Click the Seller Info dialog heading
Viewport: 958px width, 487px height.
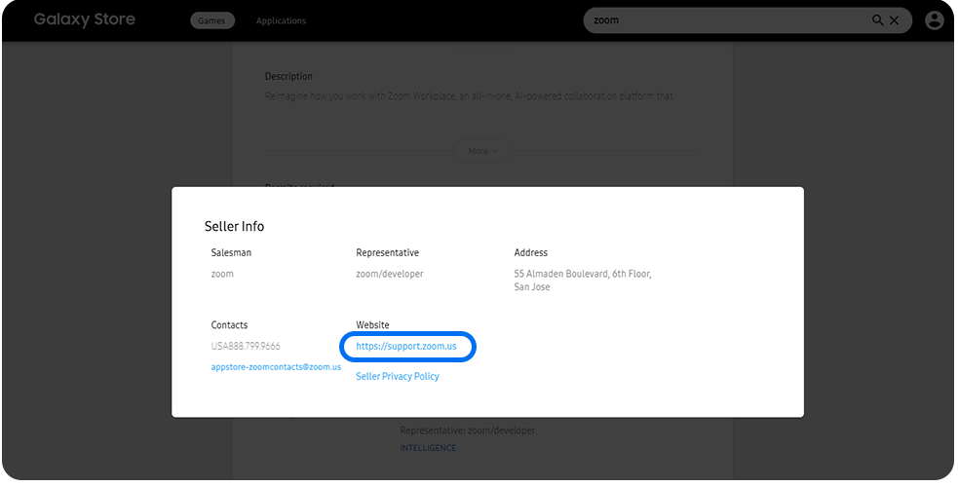[x=234, y=226]
